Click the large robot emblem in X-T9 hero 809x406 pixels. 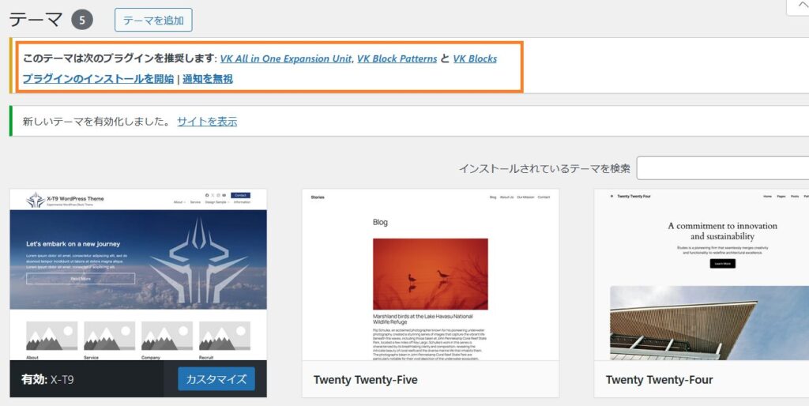point(199,260)
